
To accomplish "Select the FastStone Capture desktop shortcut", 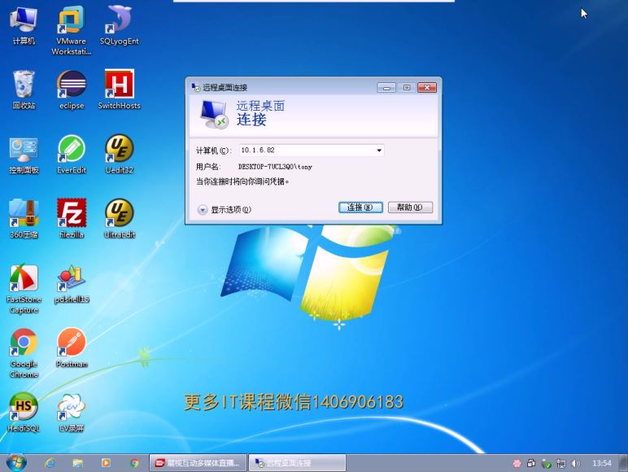I will 24,288.
